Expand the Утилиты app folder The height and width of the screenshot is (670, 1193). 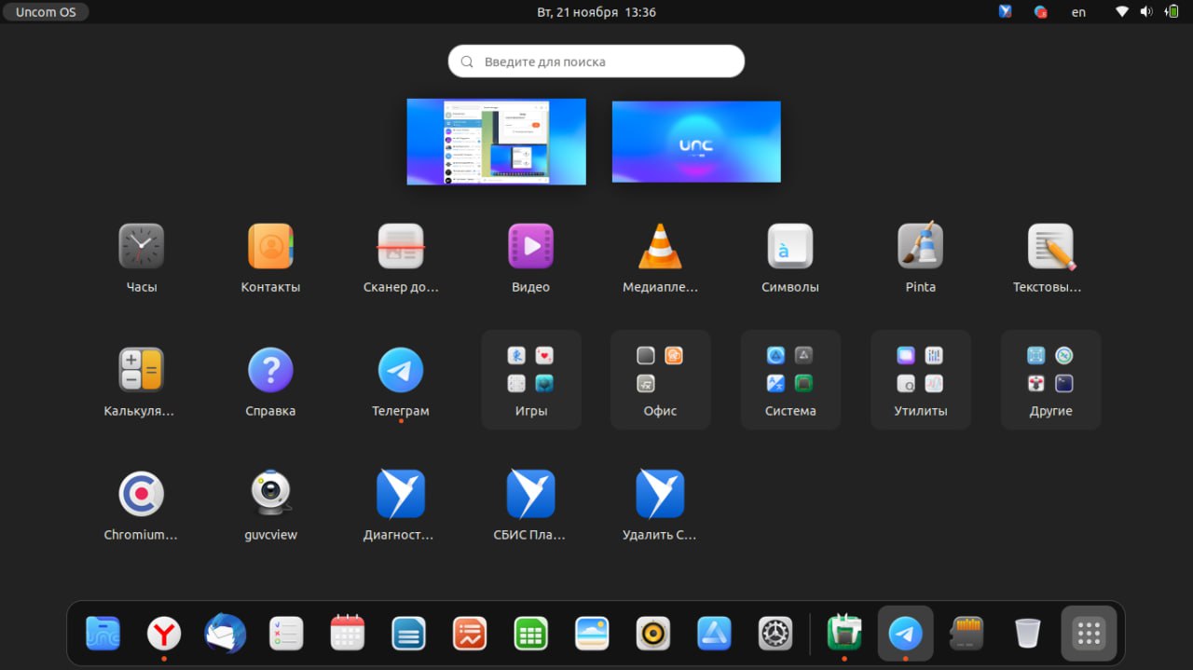[920, 379]
